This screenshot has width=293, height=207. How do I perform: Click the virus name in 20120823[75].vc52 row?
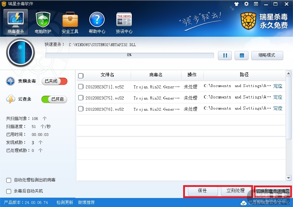click(156, 98)
